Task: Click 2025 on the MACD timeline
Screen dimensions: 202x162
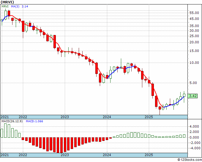Action: click(149, 155)
